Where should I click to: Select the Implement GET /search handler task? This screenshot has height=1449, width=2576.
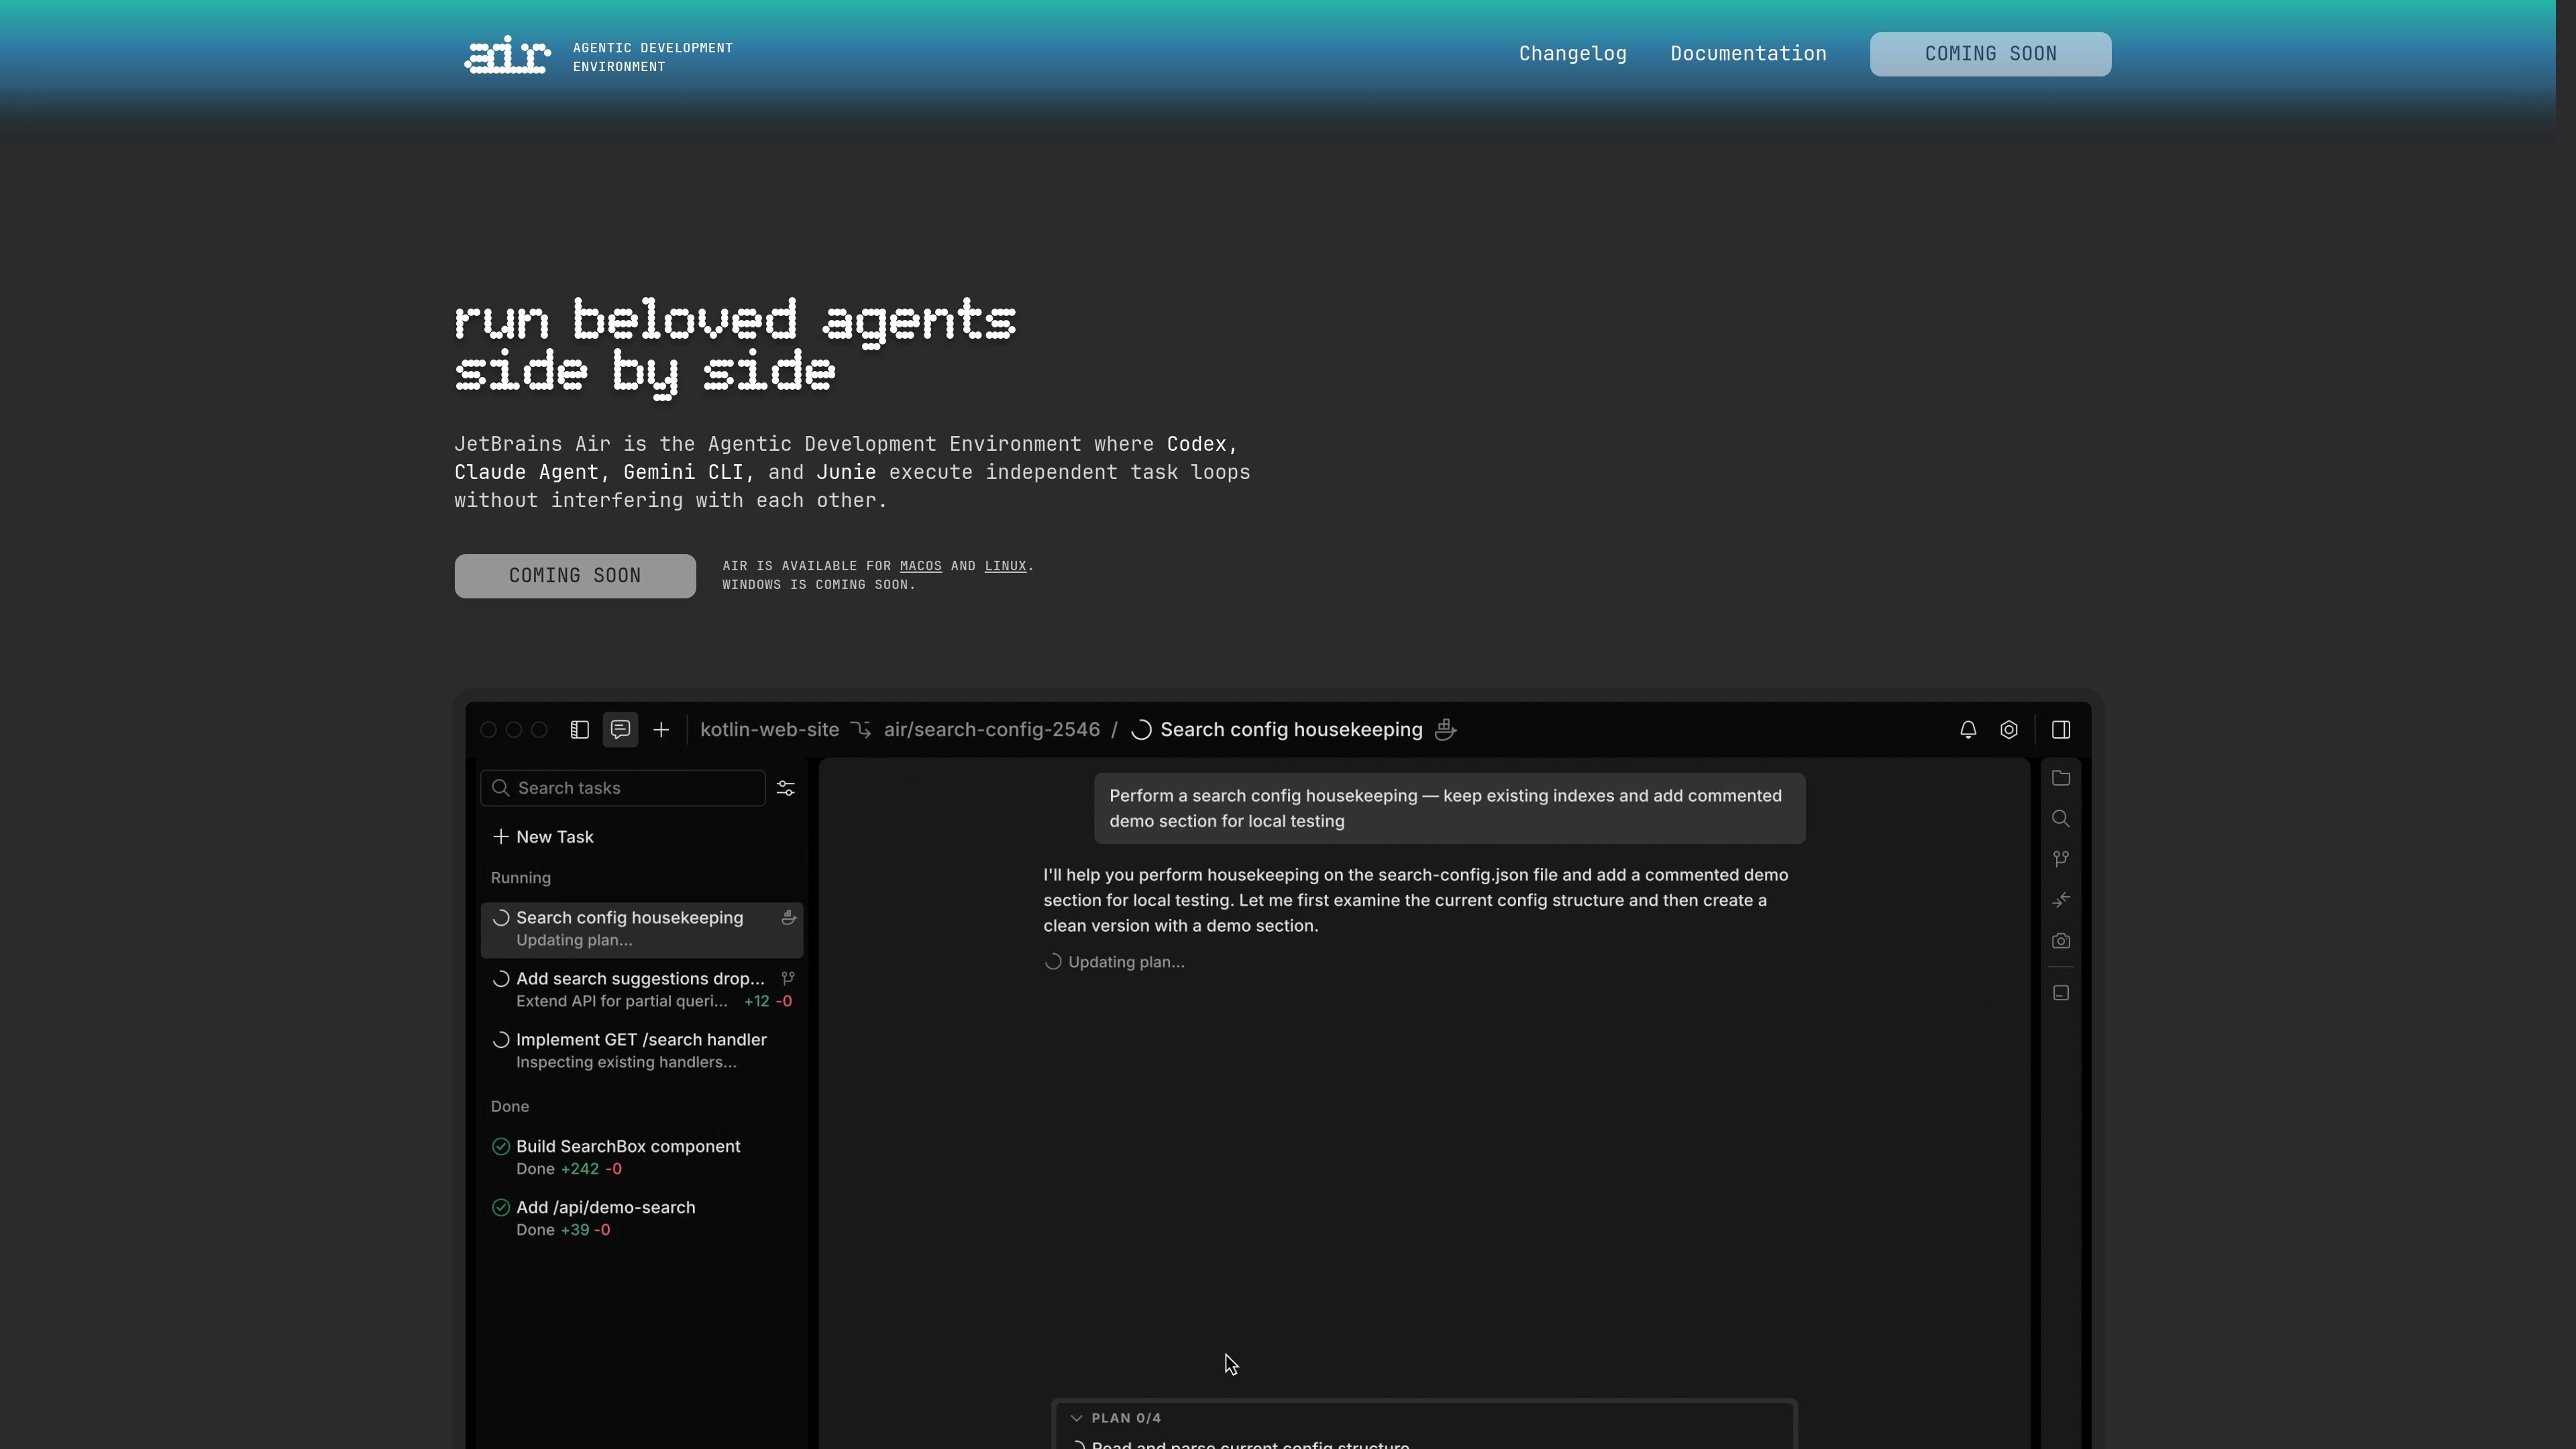pyautogui.click(x=641, y=1051)
